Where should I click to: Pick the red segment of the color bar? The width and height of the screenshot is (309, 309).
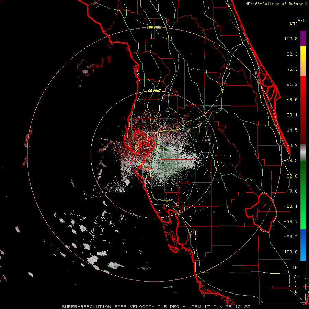303,110
